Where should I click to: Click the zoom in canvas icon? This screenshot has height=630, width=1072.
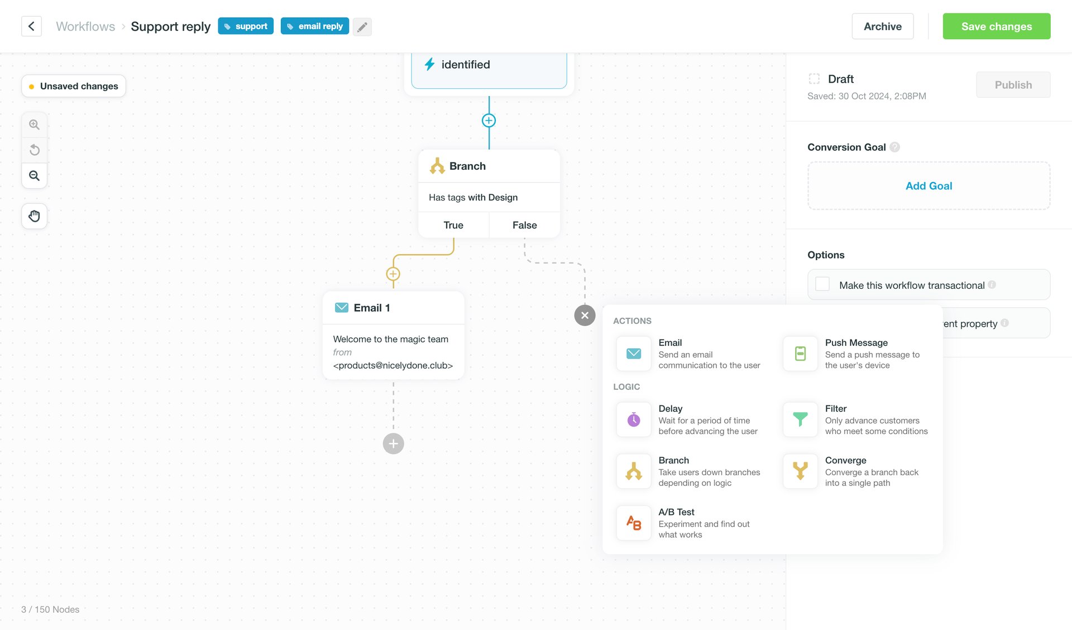click(x=34, y=124)
